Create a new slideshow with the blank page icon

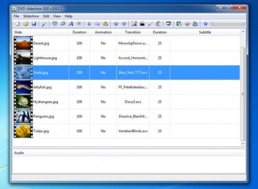coord(17,24)
